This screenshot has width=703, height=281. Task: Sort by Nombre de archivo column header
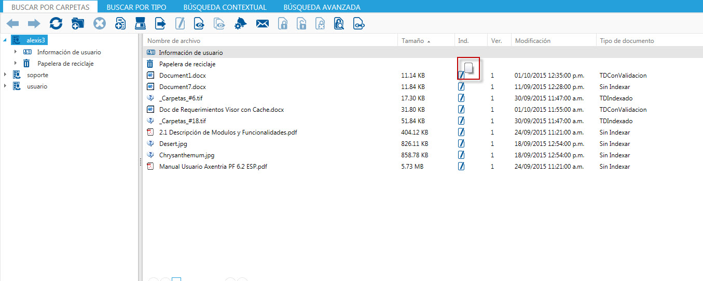[174, 40]
